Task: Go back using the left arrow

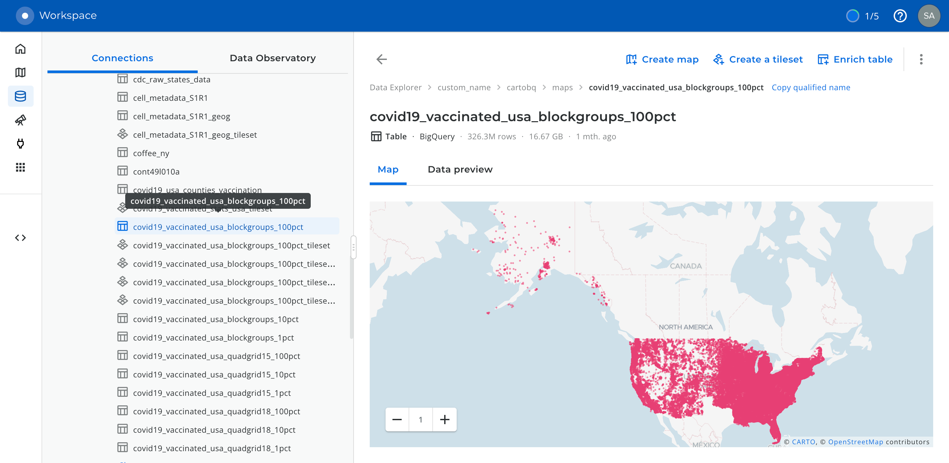Action: coord(381,59)
